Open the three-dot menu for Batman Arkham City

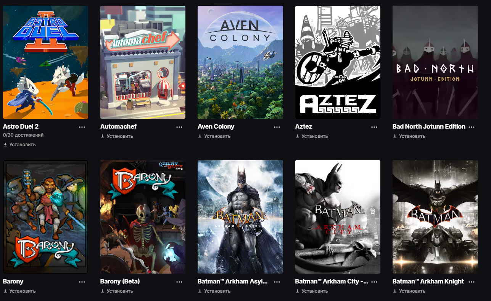click(374, 282)
